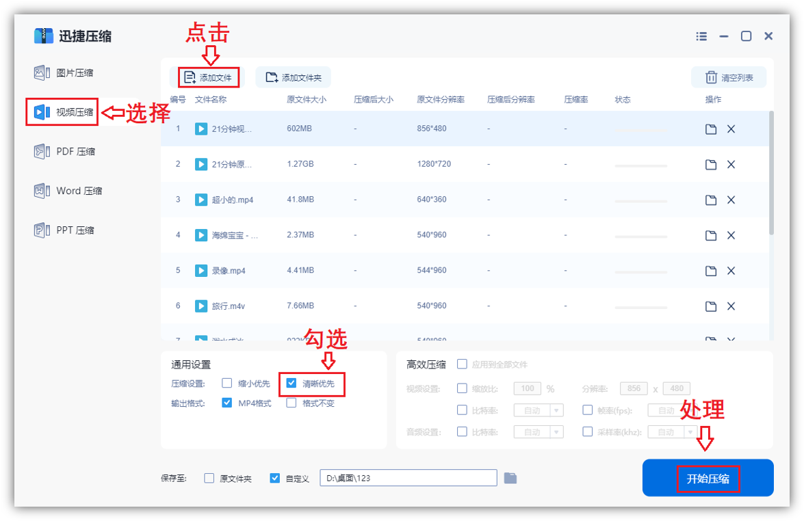804x521 pixels.
Task: Click the 清空列表 button
Action: coord(729,78)
